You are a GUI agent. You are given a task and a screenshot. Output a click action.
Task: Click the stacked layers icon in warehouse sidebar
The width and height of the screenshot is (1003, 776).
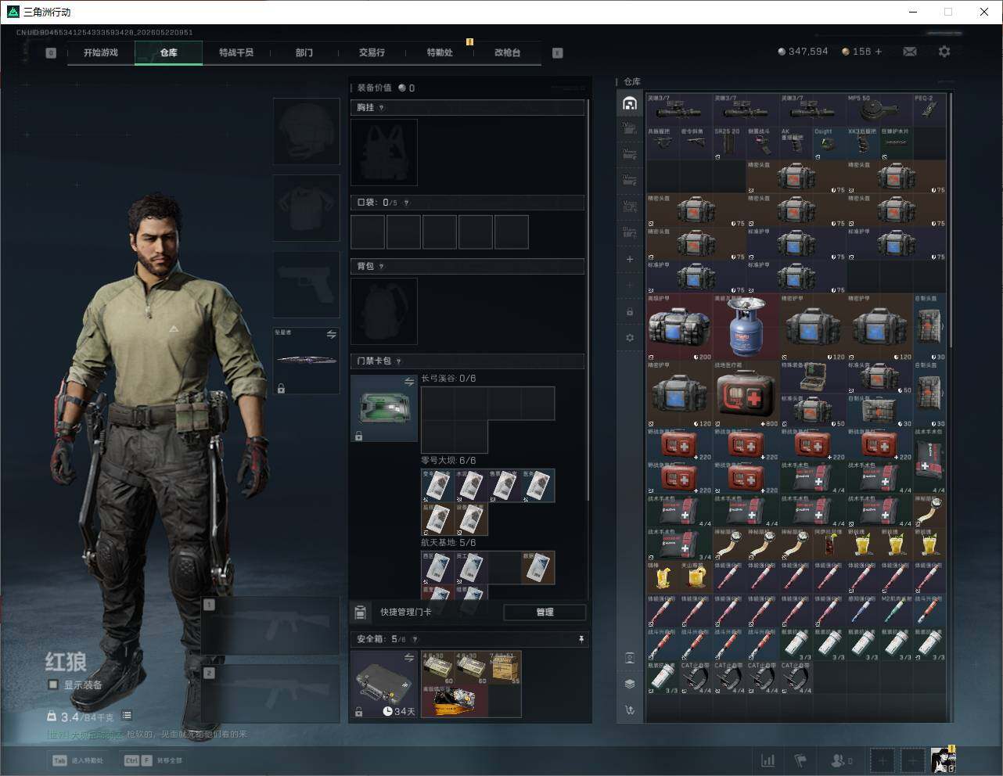[x=630, y=684]
